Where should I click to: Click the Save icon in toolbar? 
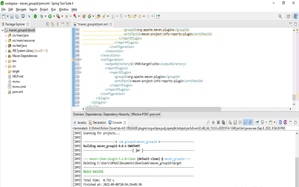(12, 16)
